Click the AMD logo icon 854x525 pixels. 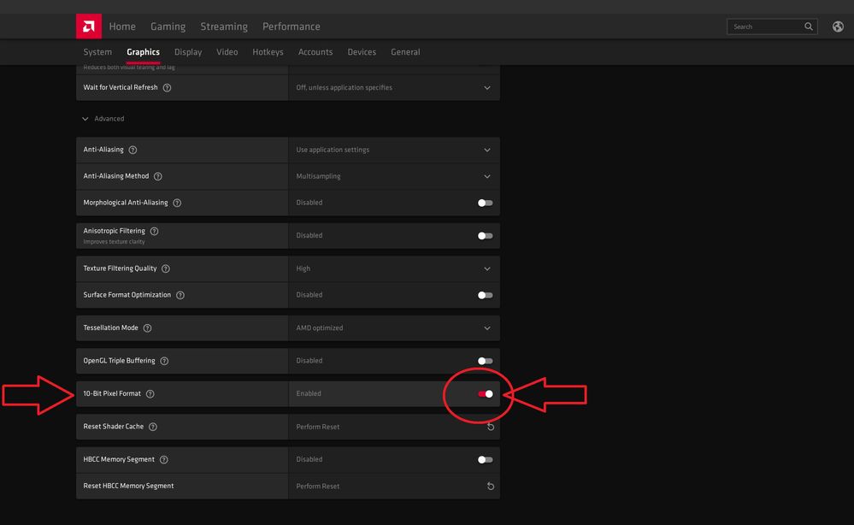89,27
